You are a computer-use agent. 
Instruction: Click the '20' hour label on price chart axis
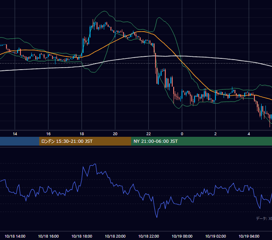115,134
